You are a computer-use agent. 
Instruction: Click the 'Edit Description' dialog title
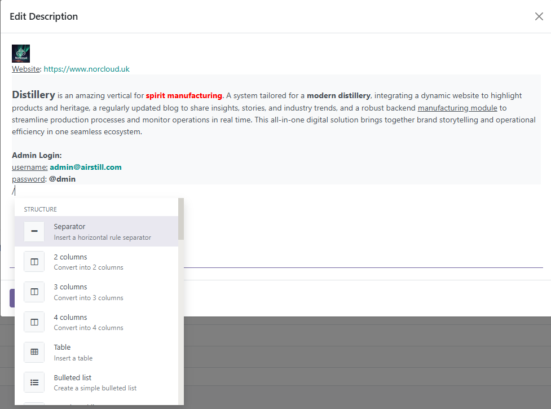point(43,16)
